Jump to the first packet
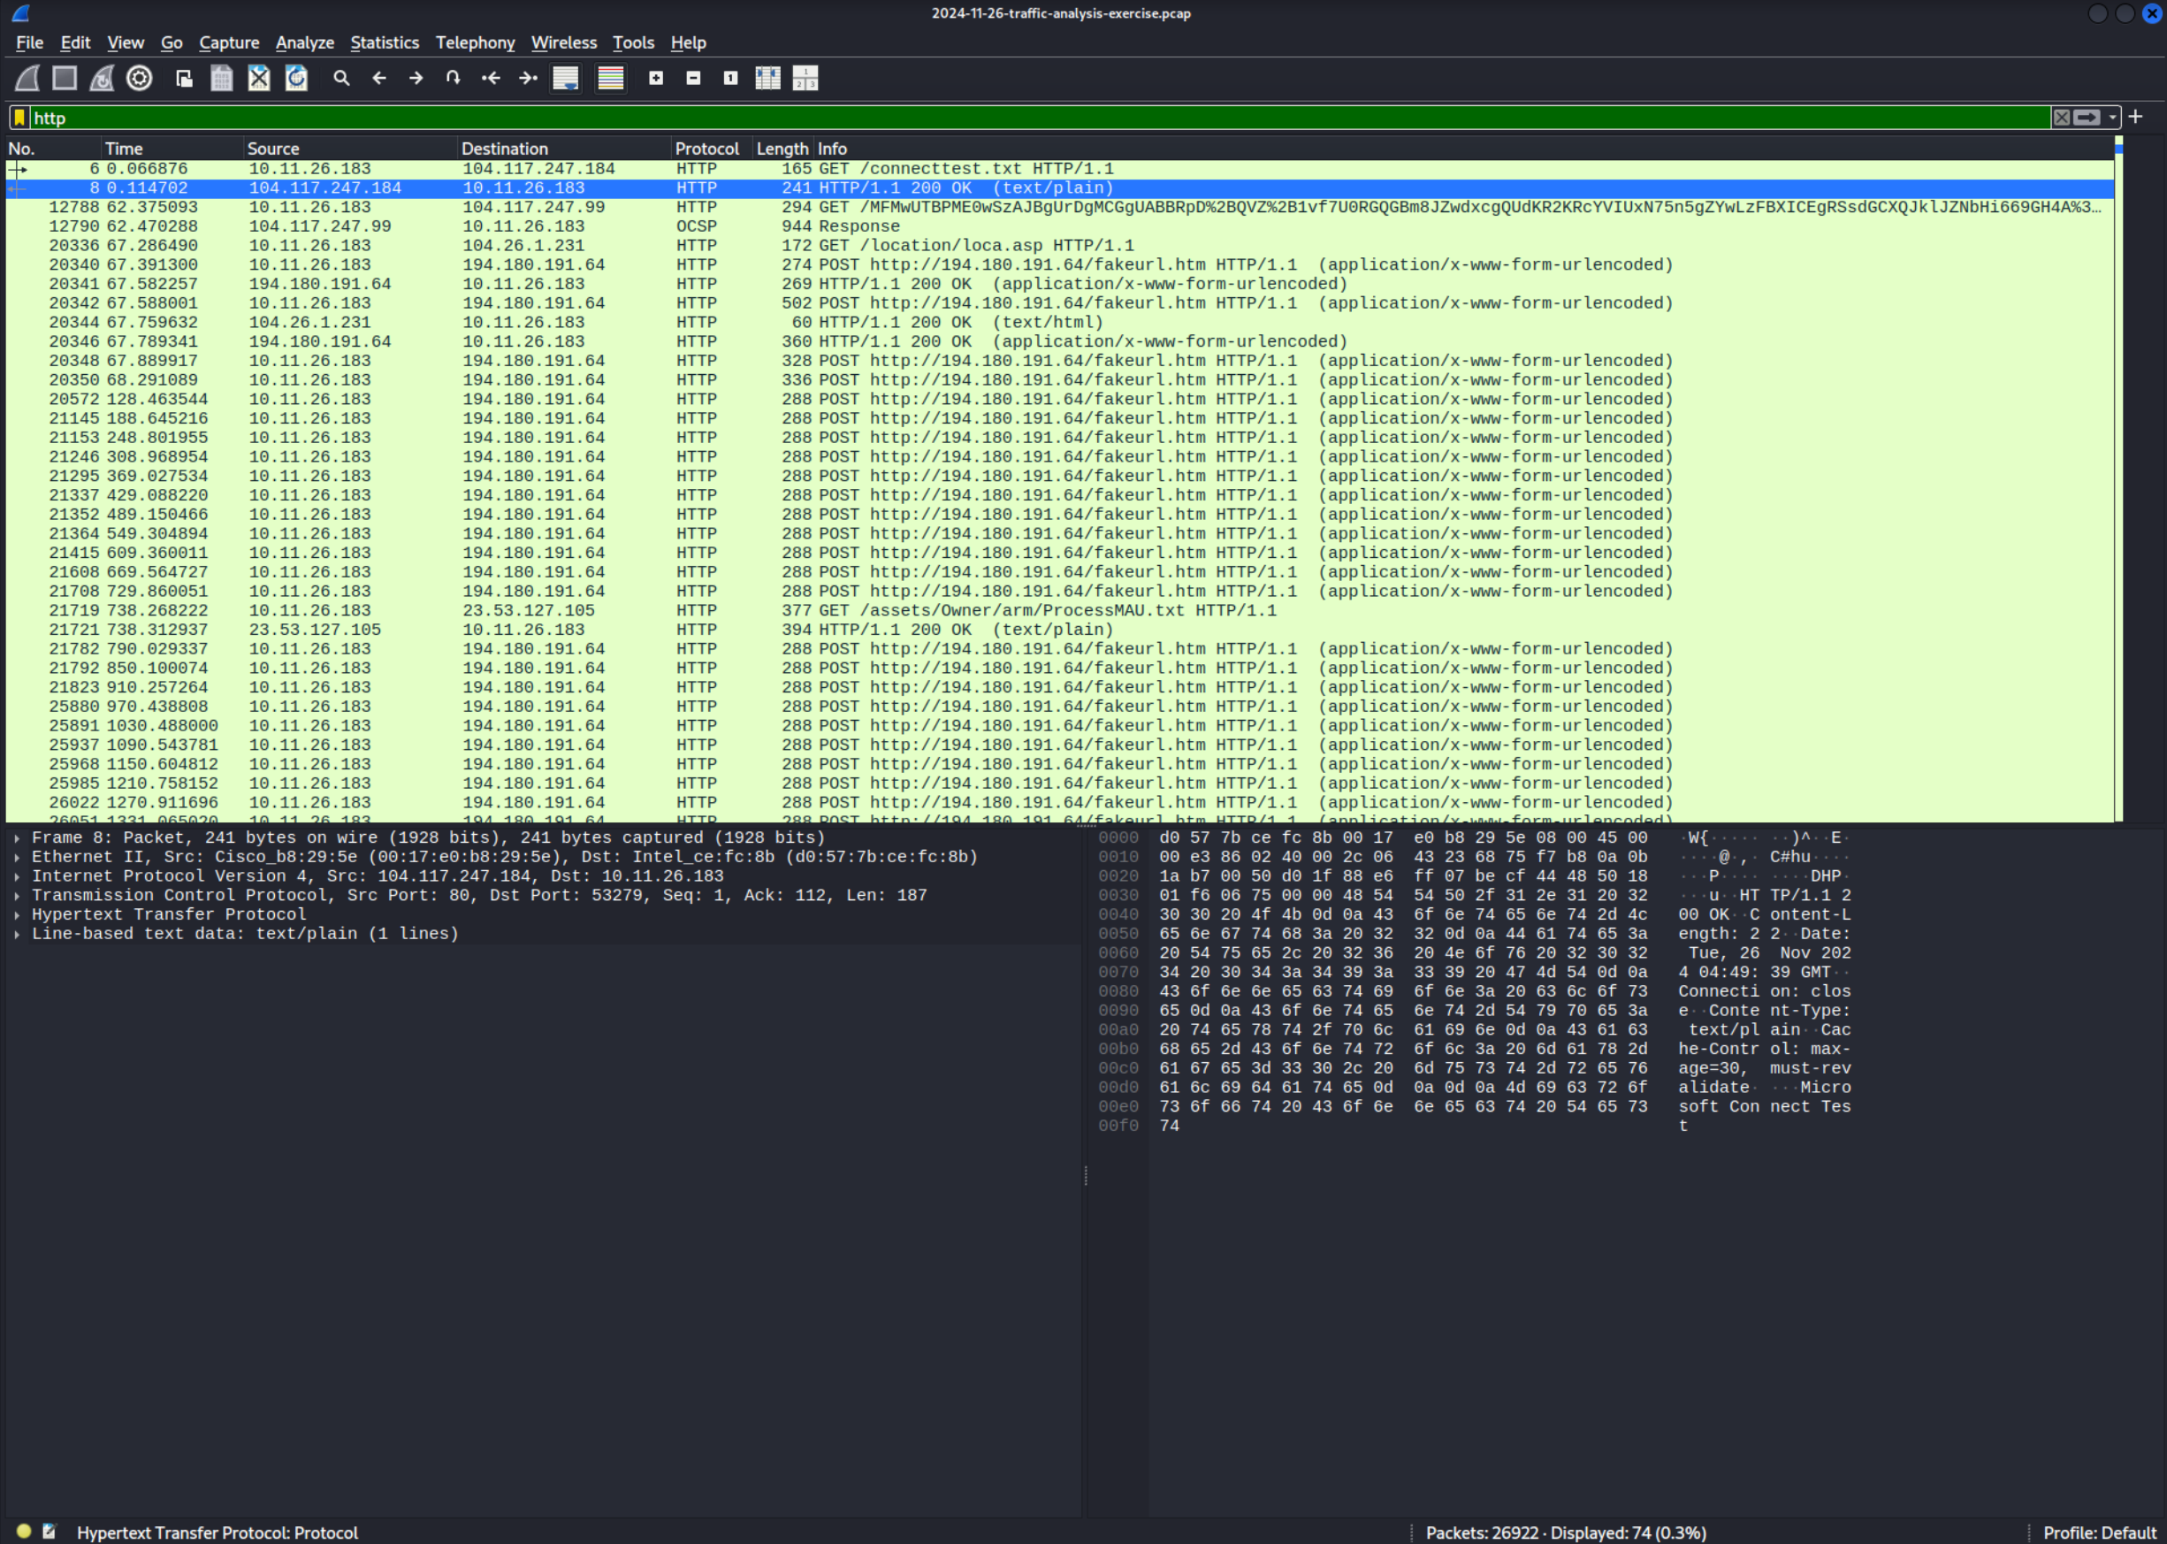 pyautogui.click(x=491, y=78)
